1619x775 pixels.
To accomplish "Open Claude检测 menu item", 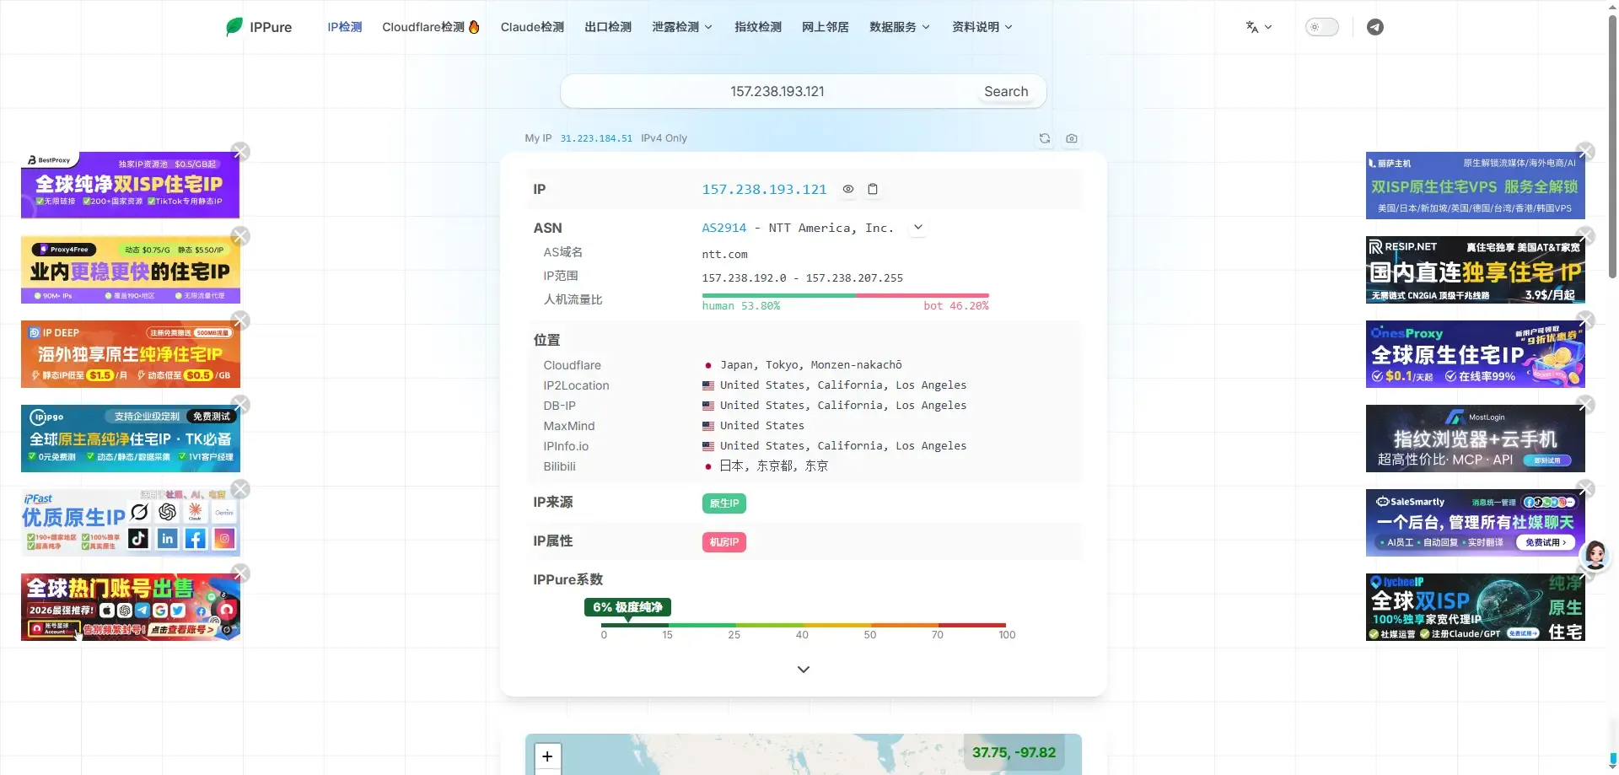I will [x=532, y=27].
